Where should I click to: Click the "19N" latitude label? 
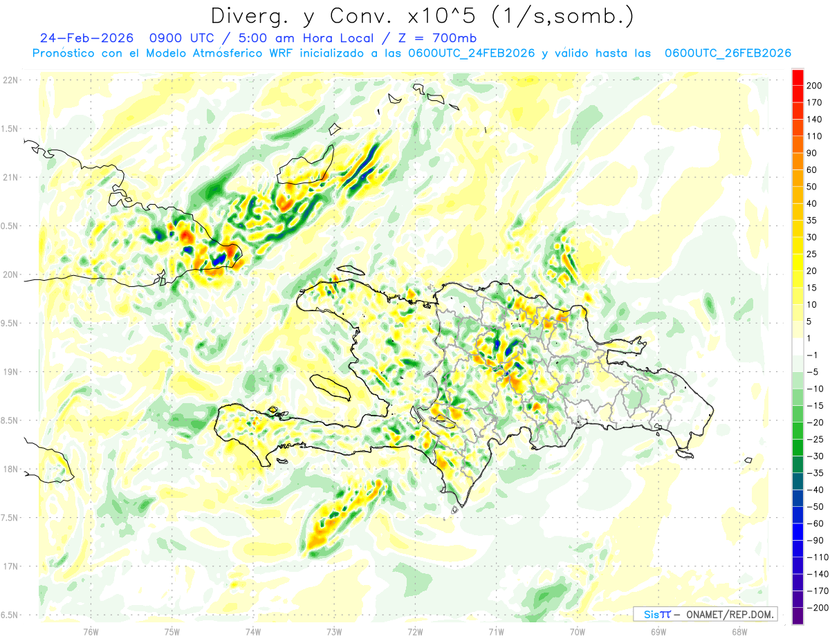pyautogui.click(x=10, y=371)
